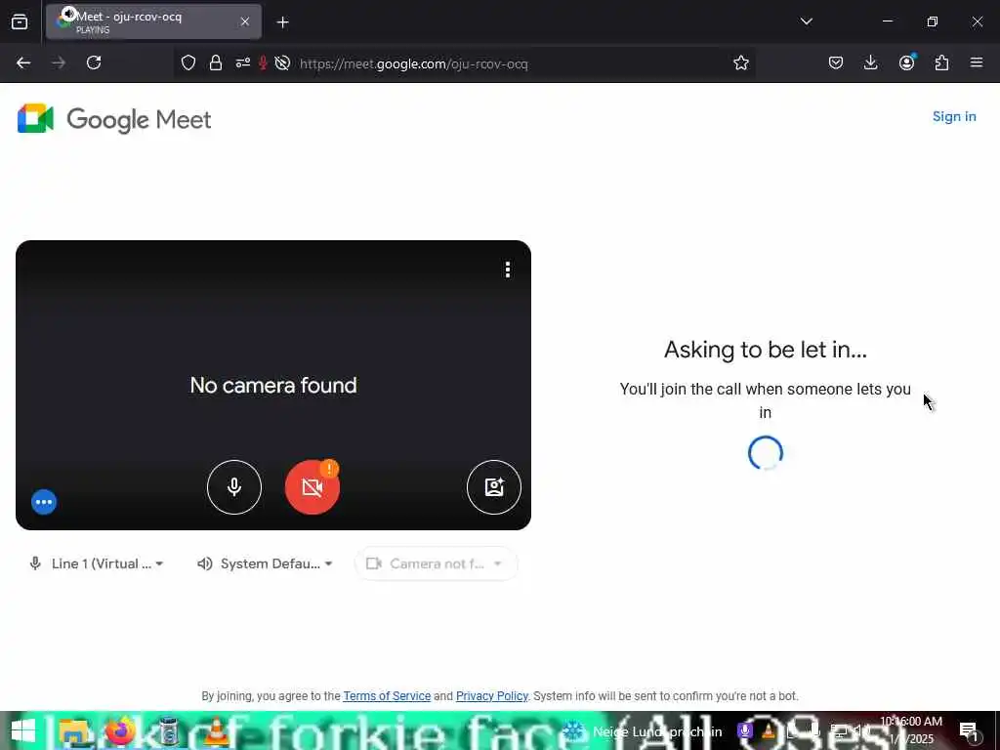Open the Windows Start menu
Viewport: 1000px width, 750px height.
(x=23, y=731)
